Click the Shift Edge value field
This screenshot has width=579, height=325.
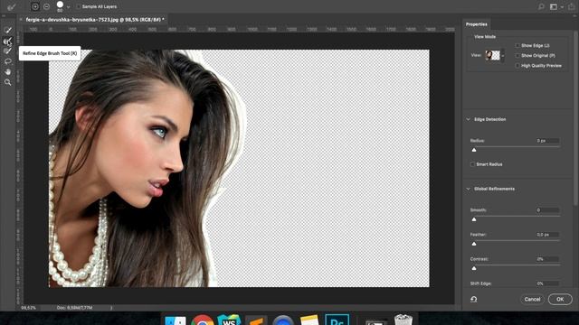click(547, 283)
